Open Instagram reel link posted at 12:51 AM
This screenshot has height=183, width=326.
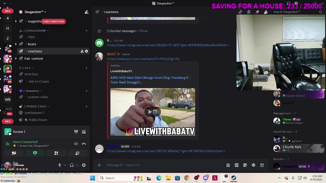coord(168,45)
